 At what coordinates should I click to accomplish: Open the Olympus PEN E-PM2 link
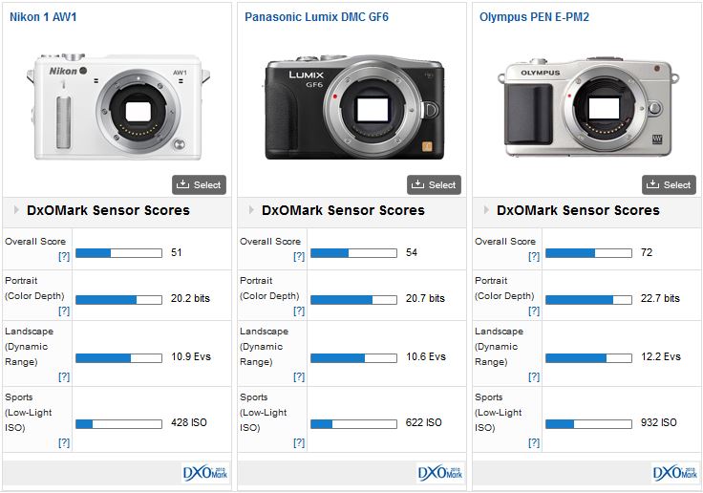[534, 17]
